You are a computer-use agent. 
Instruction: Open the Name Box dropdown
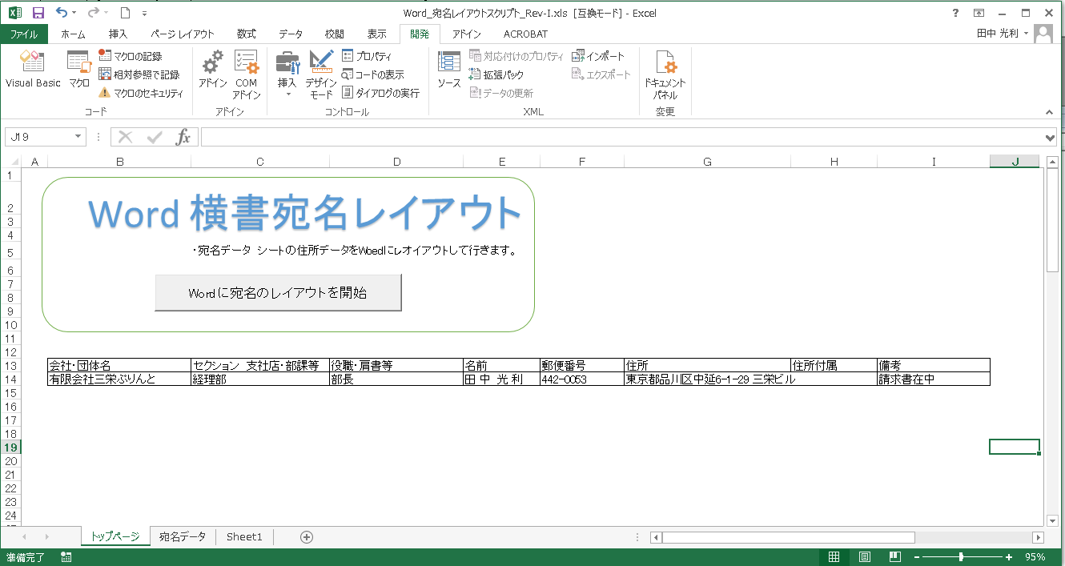tap(78, 137)
